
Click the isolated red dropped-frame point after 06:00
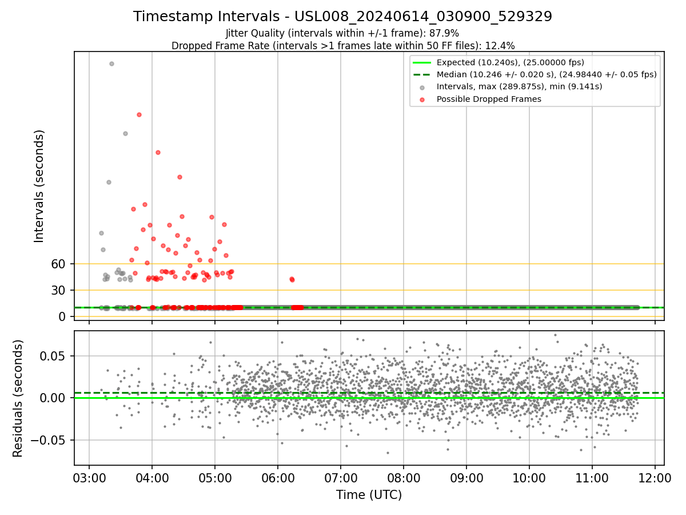(x=292, y=279)
